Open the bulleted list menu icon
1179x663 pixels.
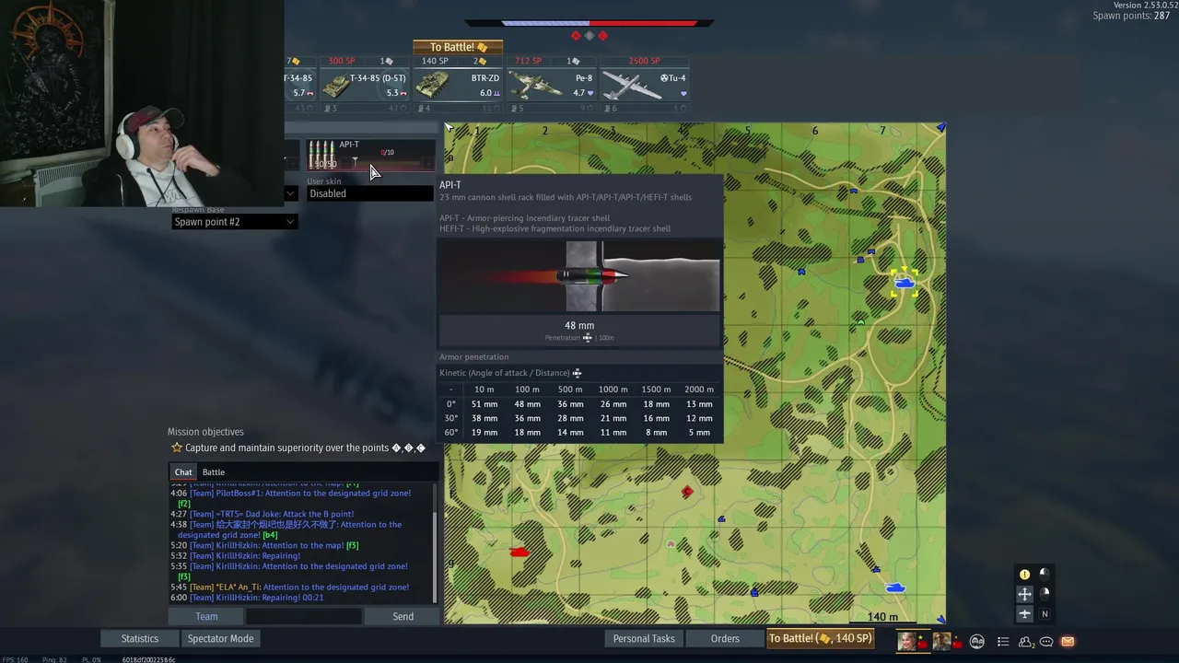[x=1003, y=642]
